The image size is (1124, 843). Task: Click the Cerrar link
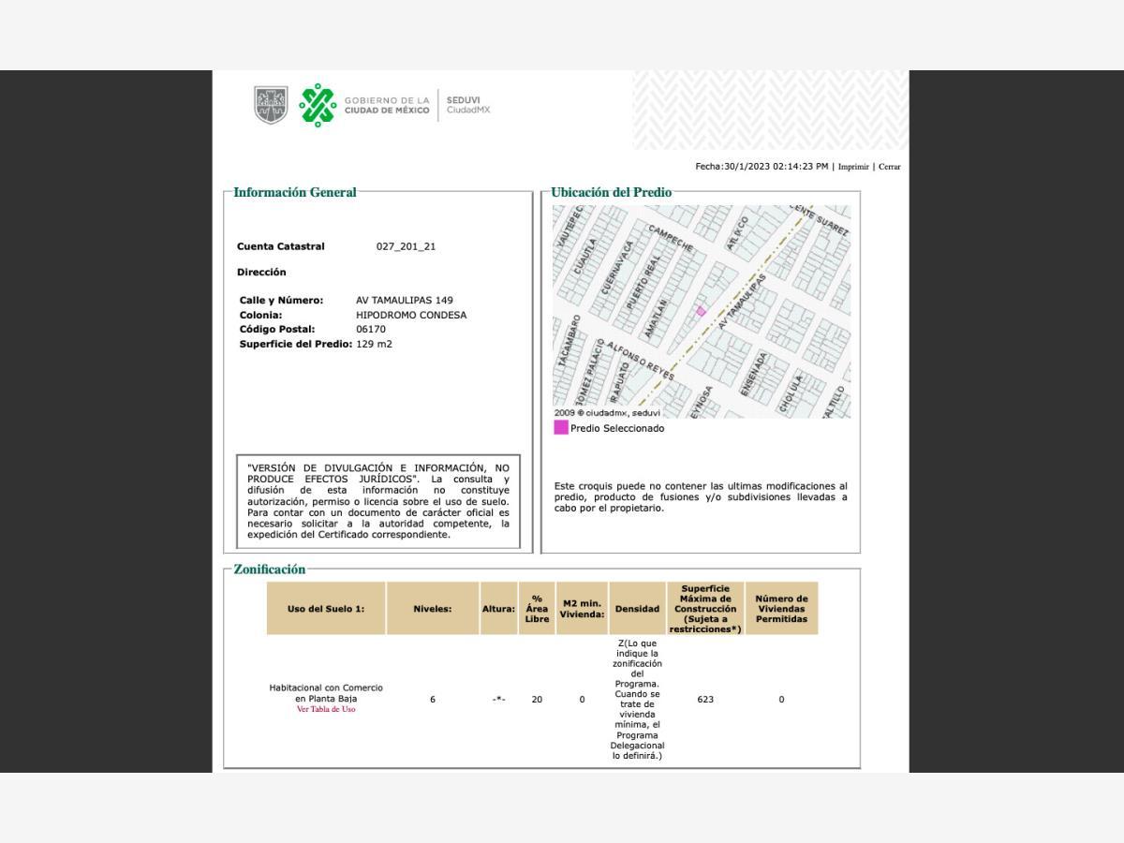click(x=889, y=167)
